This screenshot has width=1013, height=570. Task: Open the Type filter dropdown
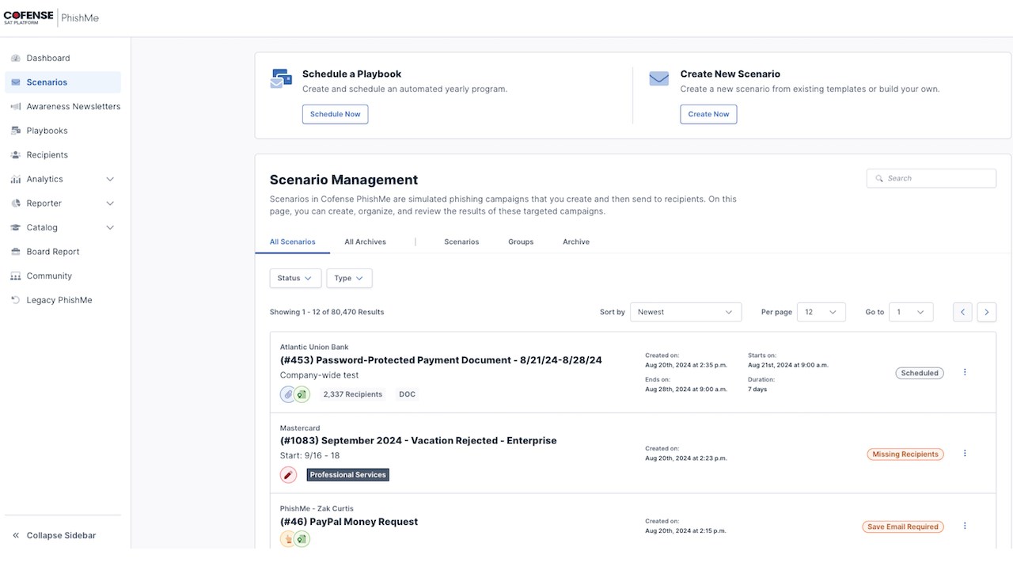pyautogui.click(x=349, y=278)
